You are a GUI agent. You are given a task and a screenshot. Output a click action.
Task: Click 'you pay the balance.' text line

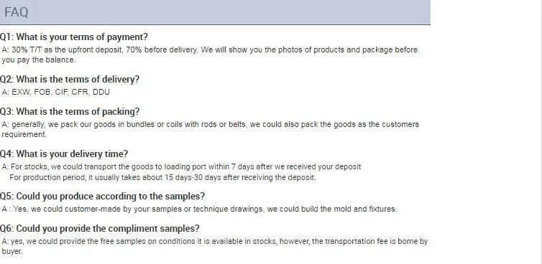click(x=39, y=60)
